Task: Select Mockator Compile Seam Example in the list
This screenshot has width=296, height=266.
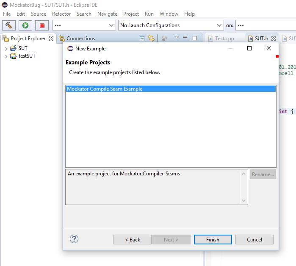Action: [171, 89]
